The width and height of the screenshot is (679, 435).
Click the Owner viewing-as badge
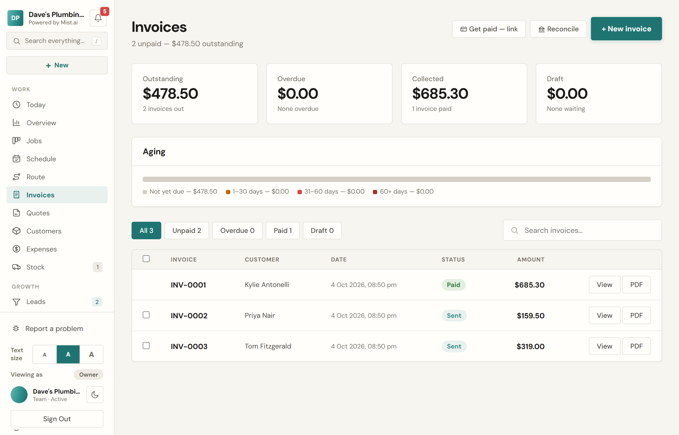[88, 375]
